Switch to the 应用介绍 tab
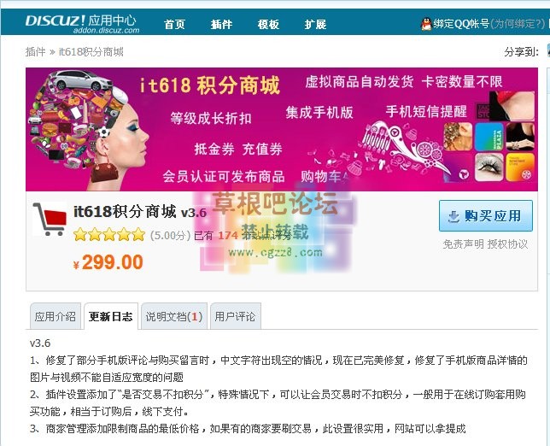This screenshot has width=550, height=446. [x=56, y=316]
